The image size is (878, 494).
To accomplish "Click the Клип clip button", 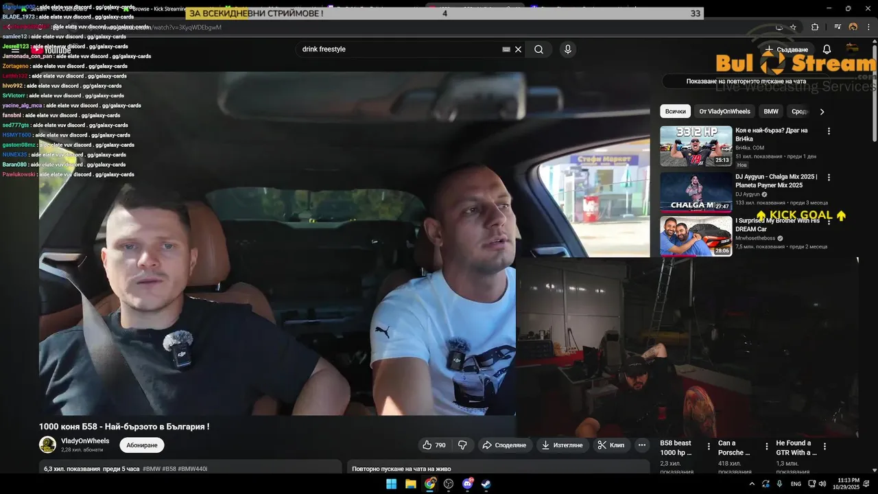I will (x=611, y=445).
